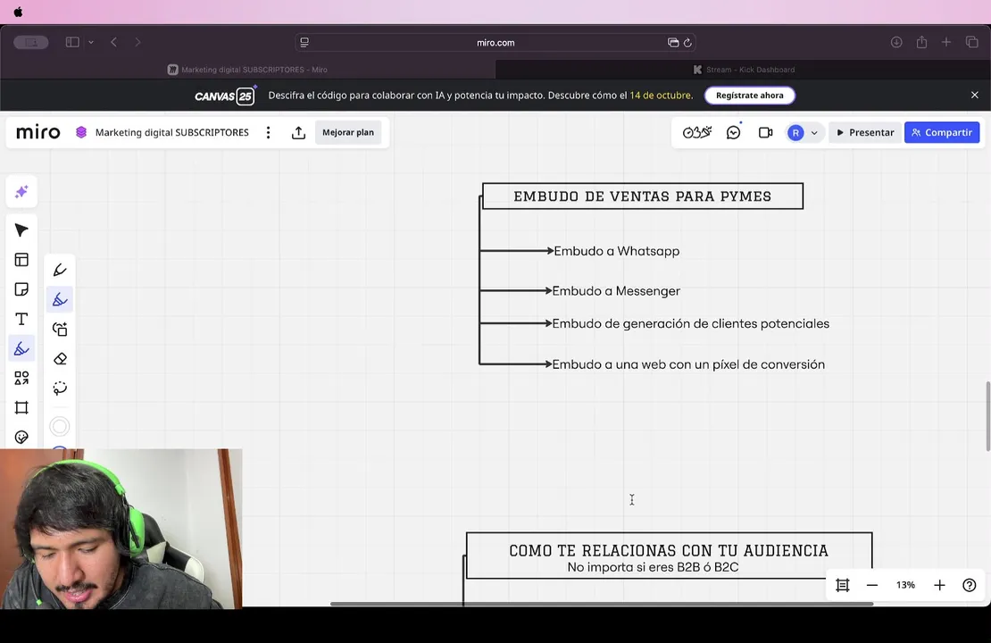Open the Apple menu
The height and width of the screenshot is (643, 991).
click(18, 12)
